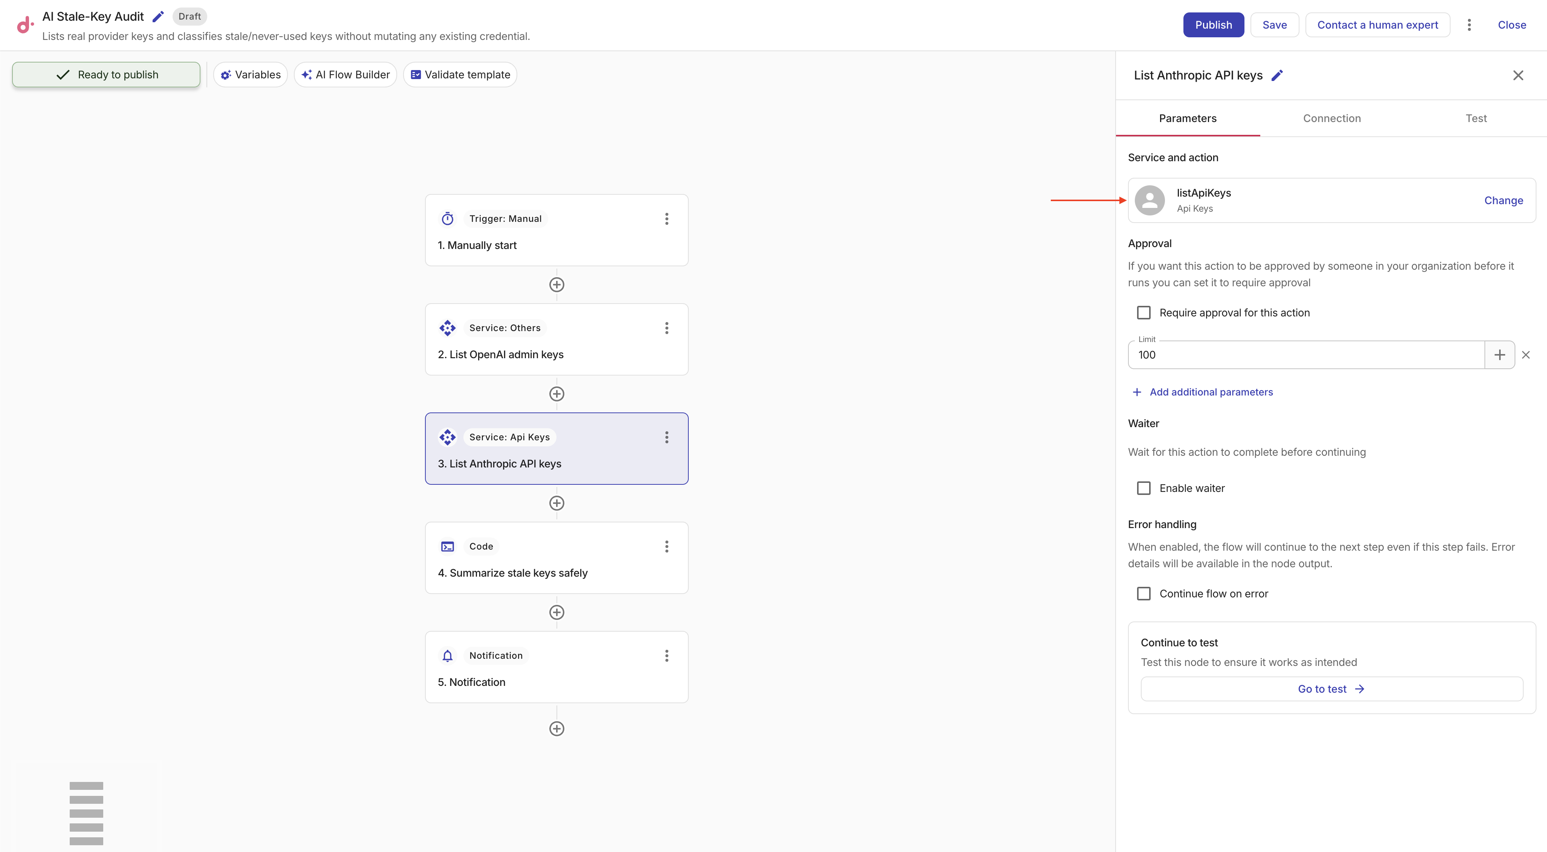The image size is (1547, 852).
Task: Switch to the Connection tab
Action: (1332, 118)
